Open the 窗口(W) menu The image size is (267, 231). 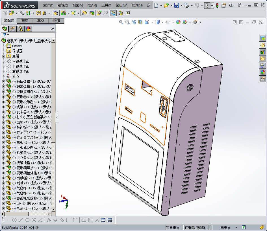tap(121, 5)
